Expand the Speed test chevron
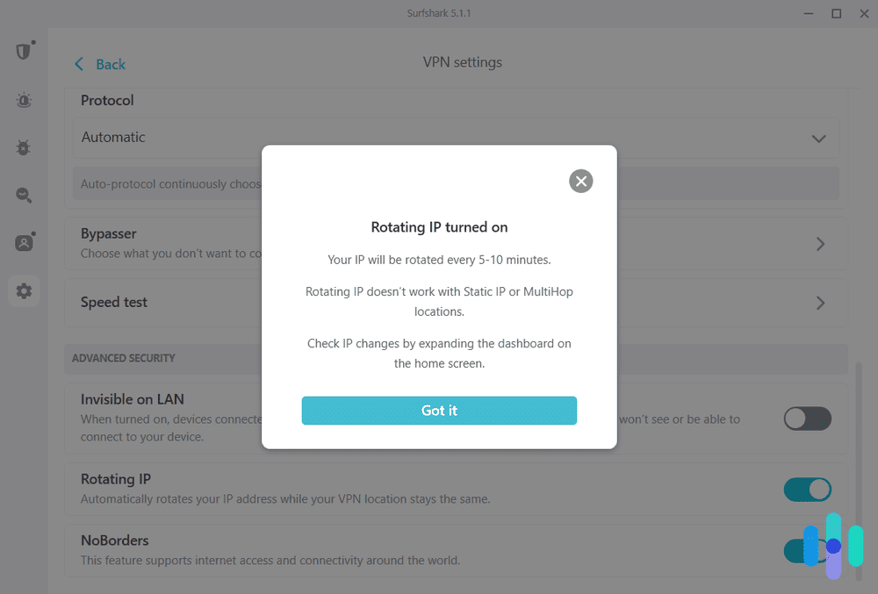 [820, 302]
